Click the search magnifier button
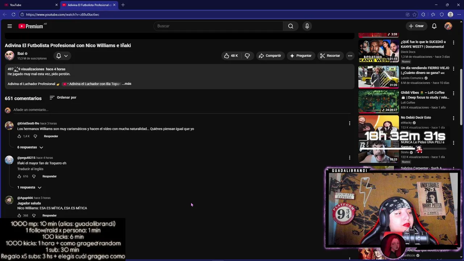The height and width of the screenshot is (261, 464). (x=291, y=26)
